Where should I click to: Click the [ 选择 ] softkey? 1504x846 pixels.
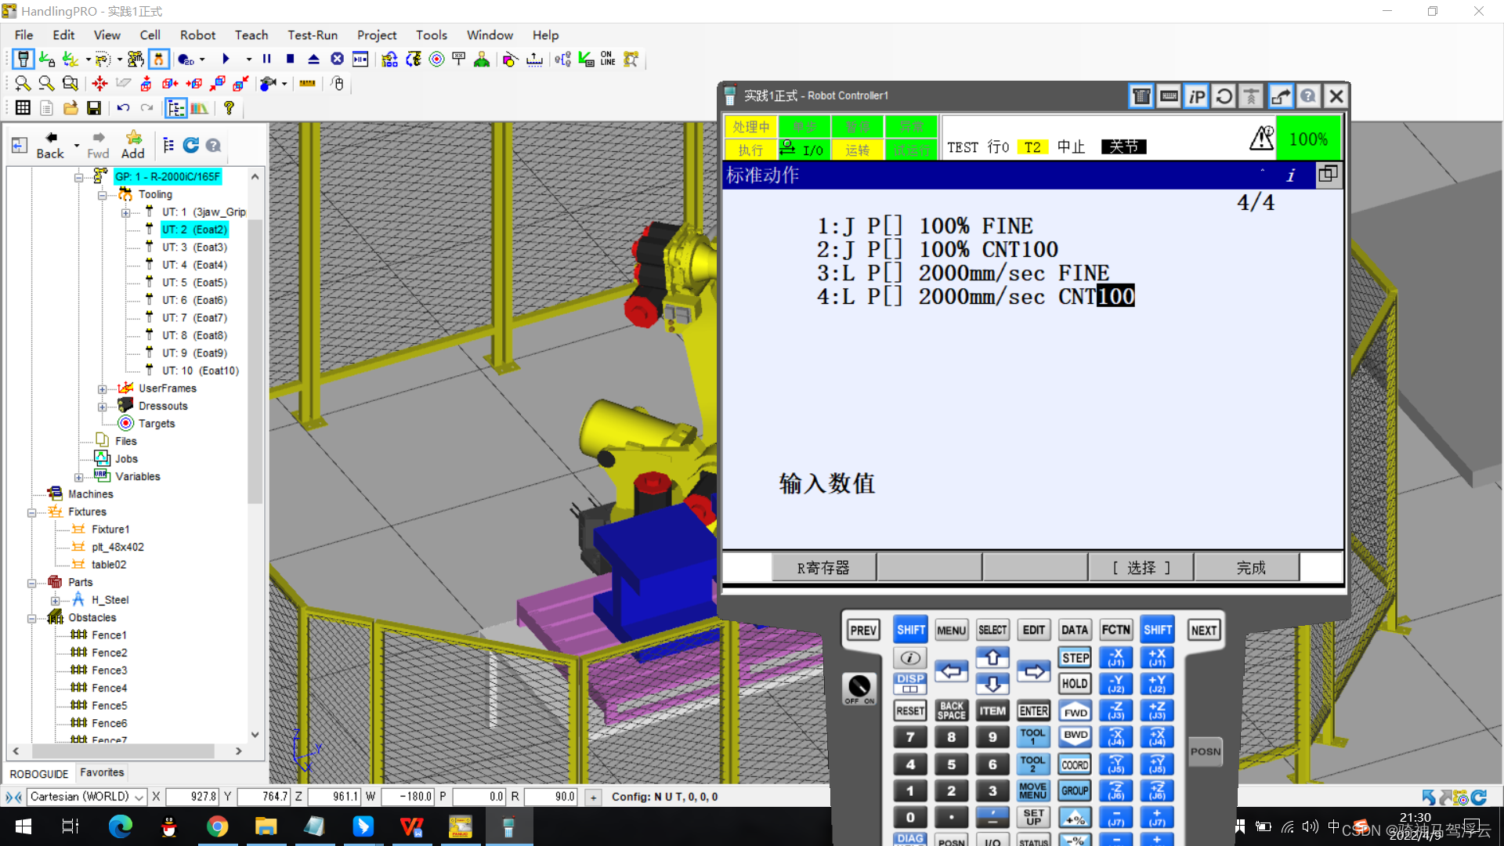point(1141,568)
